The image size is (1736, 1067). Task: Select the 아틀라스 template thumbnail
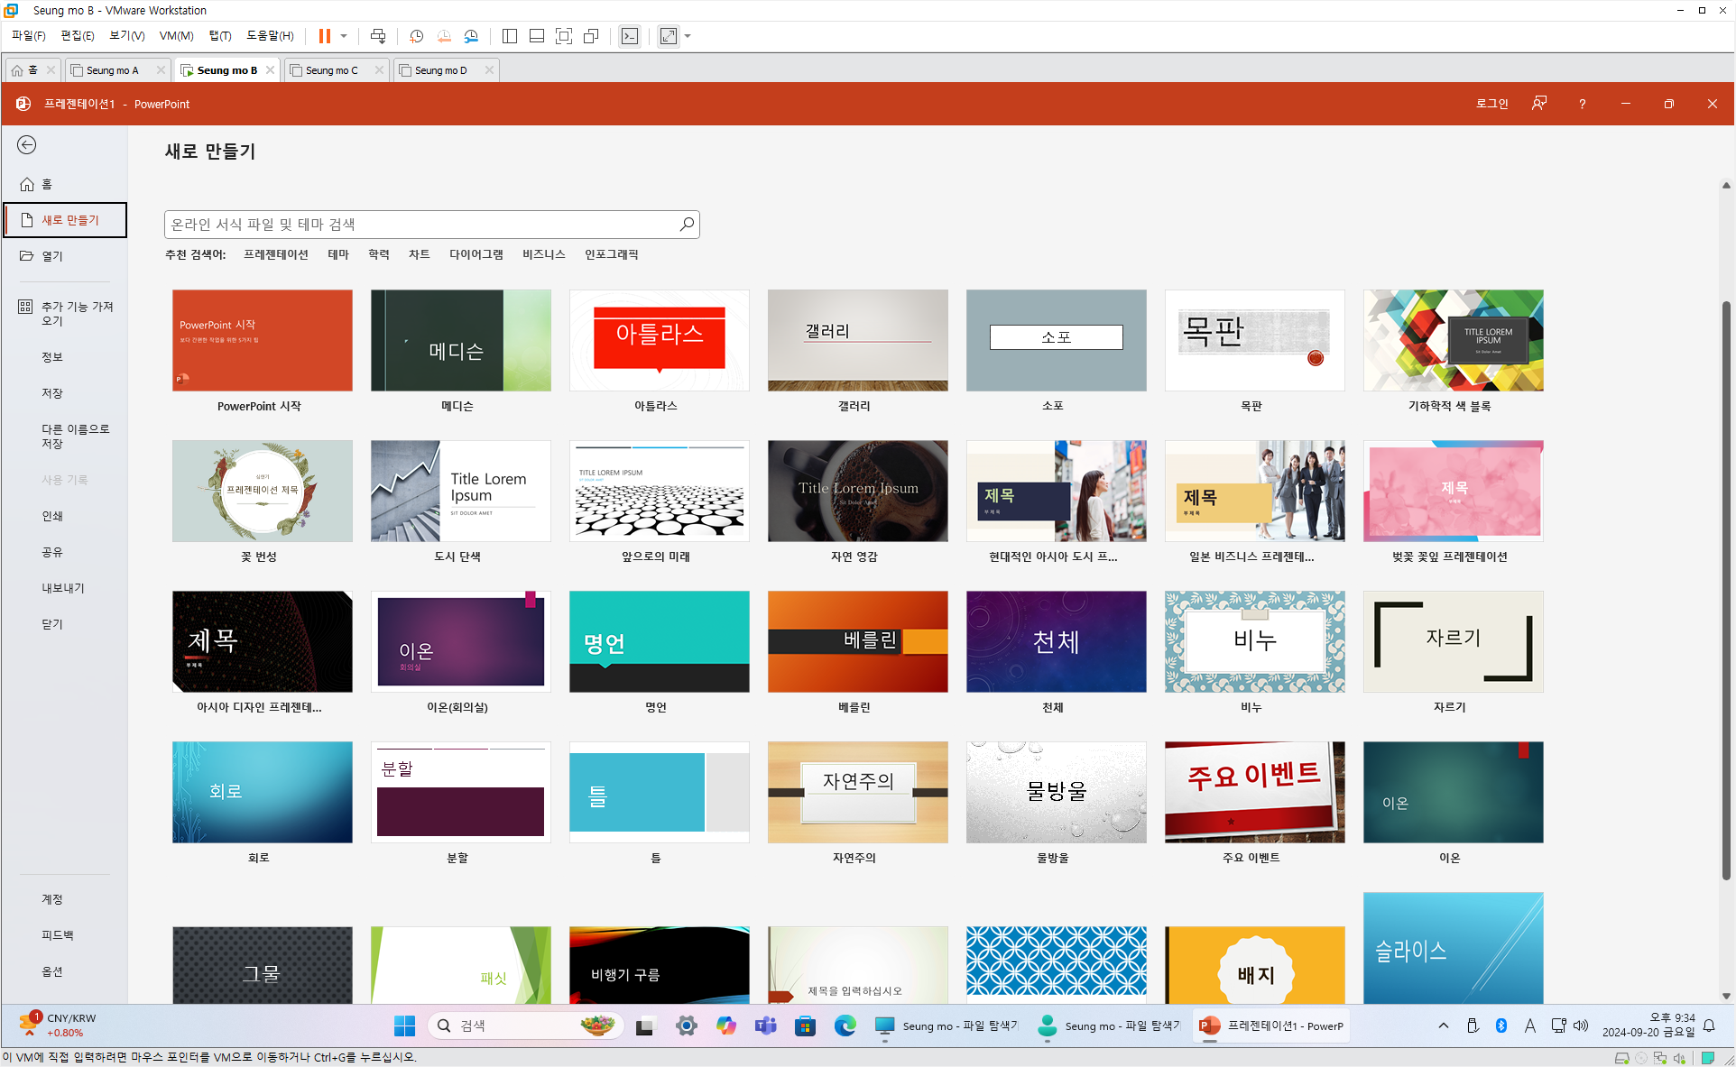659,340
